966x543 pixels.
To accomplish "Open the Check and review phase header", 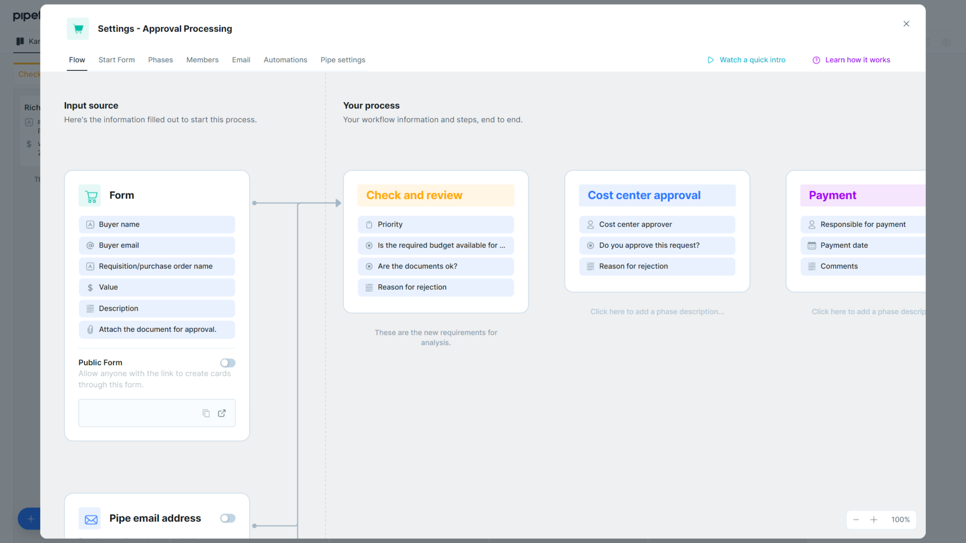I will click(x=436, y=195).
